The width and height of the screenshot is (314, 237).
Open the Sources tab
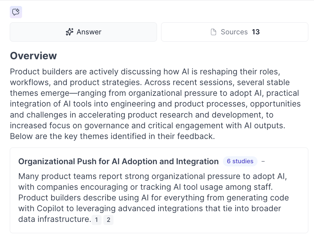[234, 32]
